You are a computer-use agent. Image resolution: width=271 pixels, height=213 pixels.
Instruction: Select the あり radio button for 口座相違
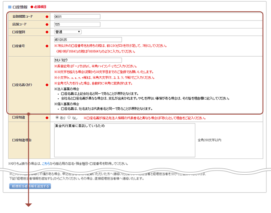[x=57, y=117]
